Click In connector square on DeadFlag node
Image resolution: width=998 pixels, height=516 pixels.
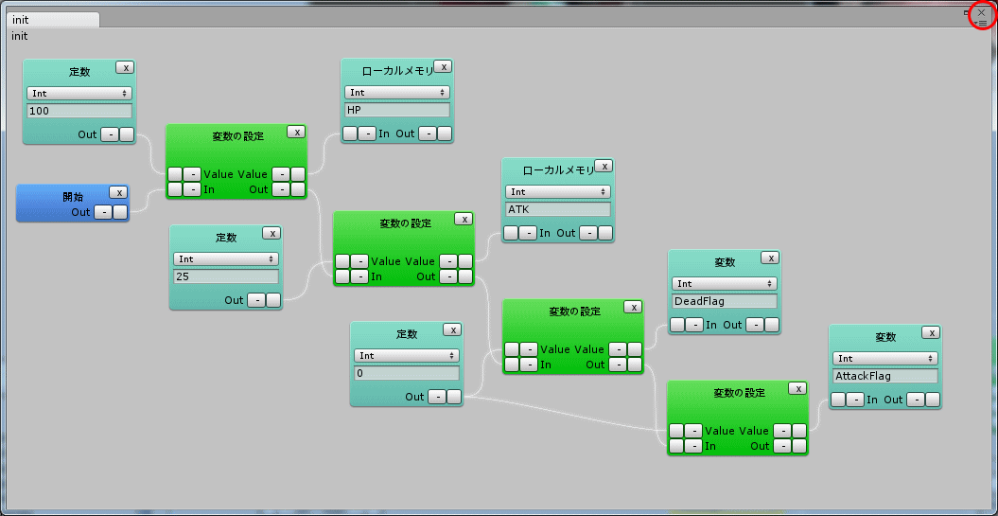pos(677,325)
